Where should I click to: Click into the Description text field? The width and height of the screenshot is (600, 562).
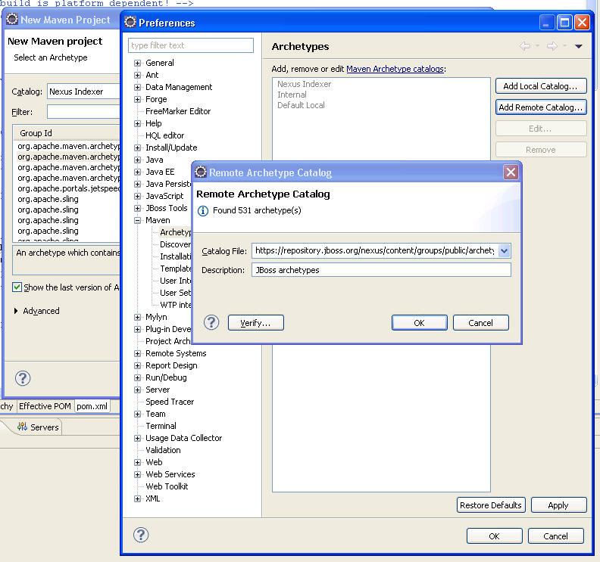tap(381, 270)
